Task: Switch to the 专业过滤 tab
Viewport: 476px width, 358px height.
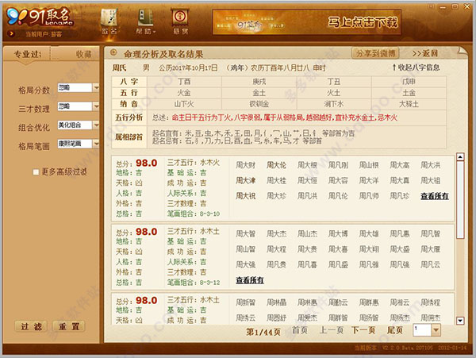Action: [x=27, y=54]
